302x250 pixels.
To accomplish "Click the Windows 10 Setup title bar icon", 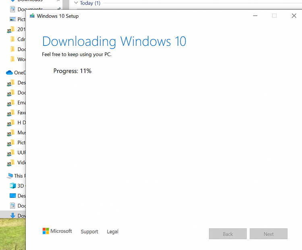I will point(32,16).
